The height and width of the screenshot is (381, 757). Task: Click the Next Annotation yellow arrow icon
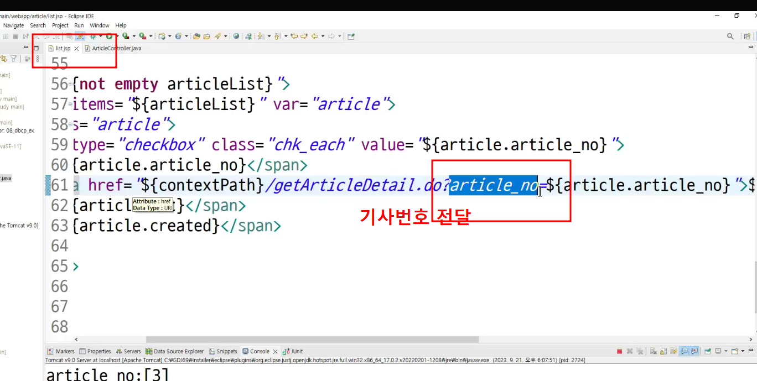[260, 36]
